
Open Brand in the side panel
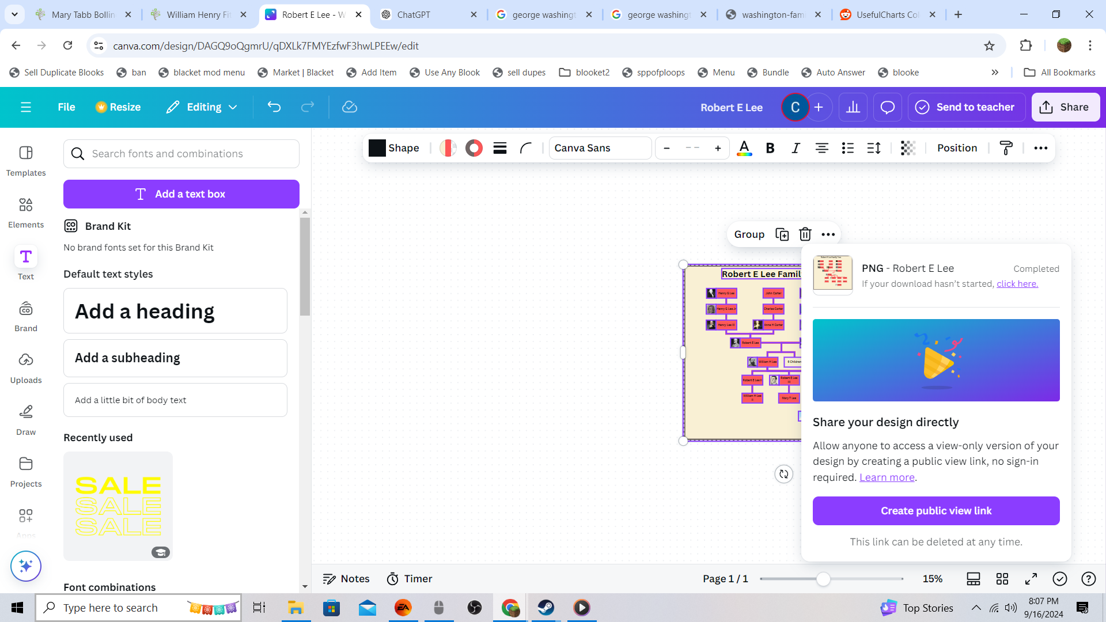point(26,316)
